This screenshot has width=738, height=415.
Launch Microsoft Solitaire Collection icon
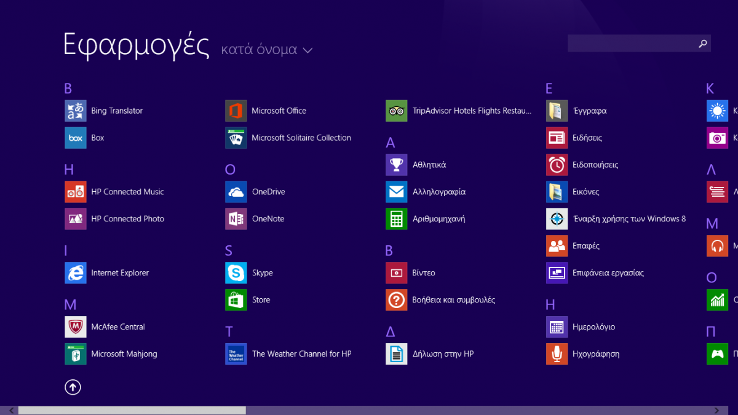pos(236,138)
